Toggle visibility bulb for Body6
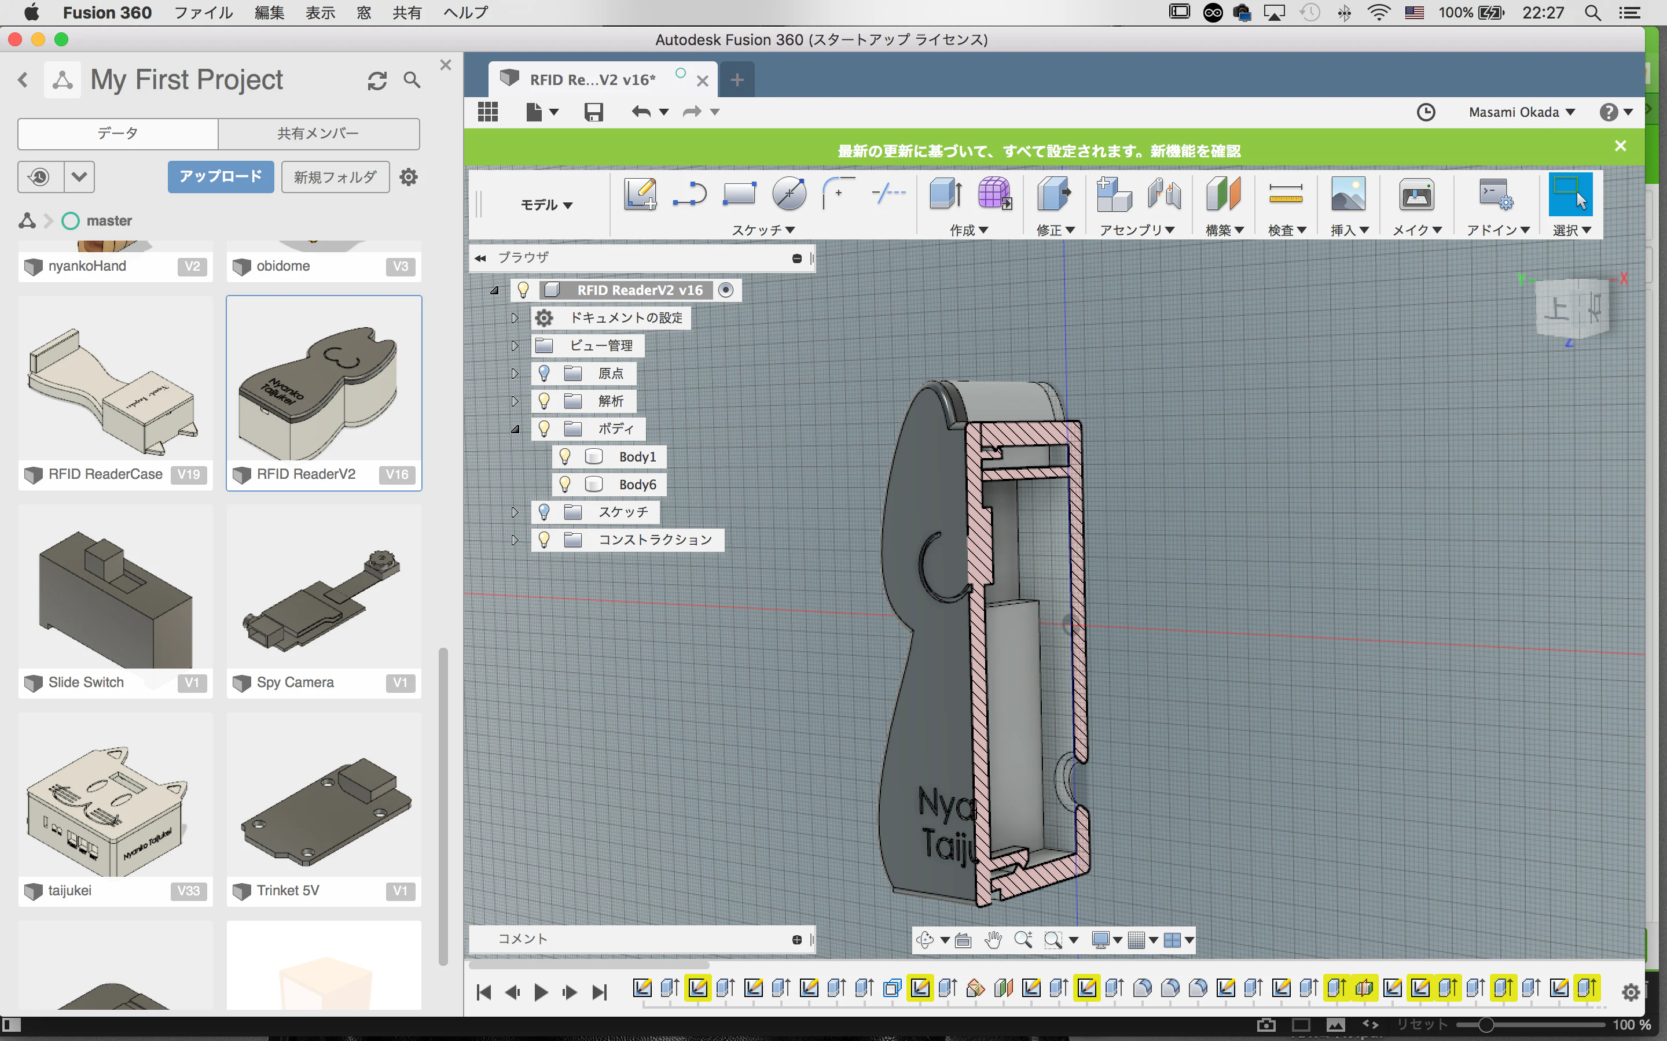Screen dimensions: 1667x1041 coord(565,484)
